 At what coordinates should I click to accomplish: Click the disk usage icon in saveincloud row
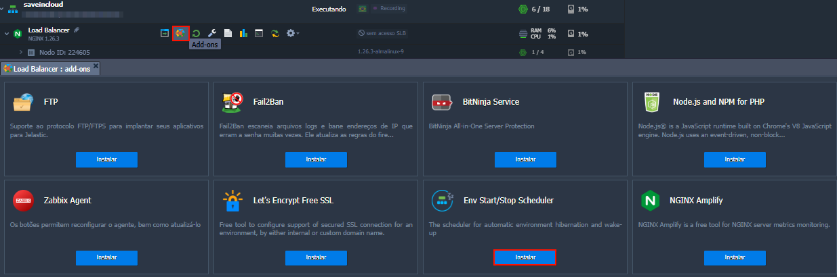571,9
